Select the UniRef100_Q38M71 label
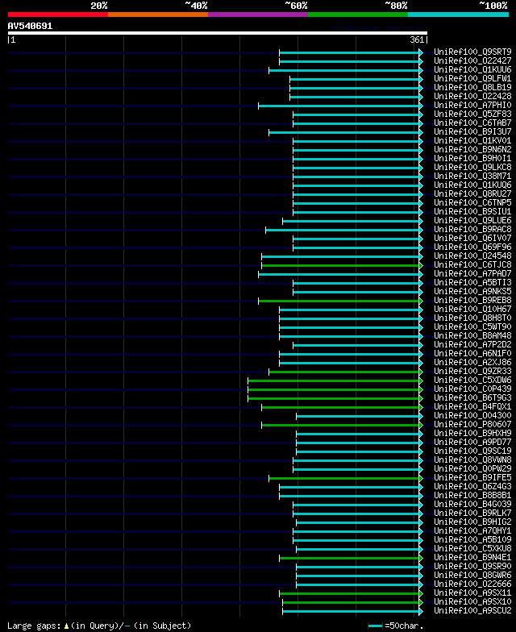 pyautogui.click(x=472, y=176)
